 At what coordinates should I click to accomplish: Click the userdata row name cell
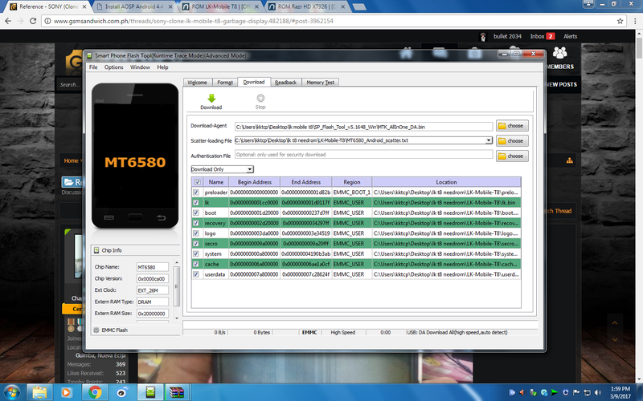click(215, 274)
